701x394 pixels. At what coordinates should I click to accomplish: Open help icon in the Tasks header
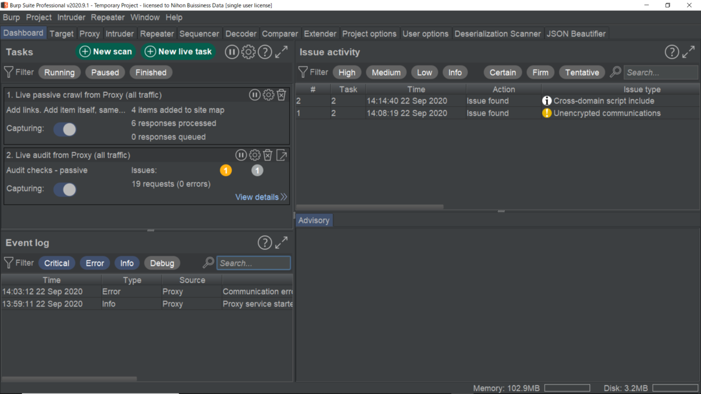pos(265,52)
